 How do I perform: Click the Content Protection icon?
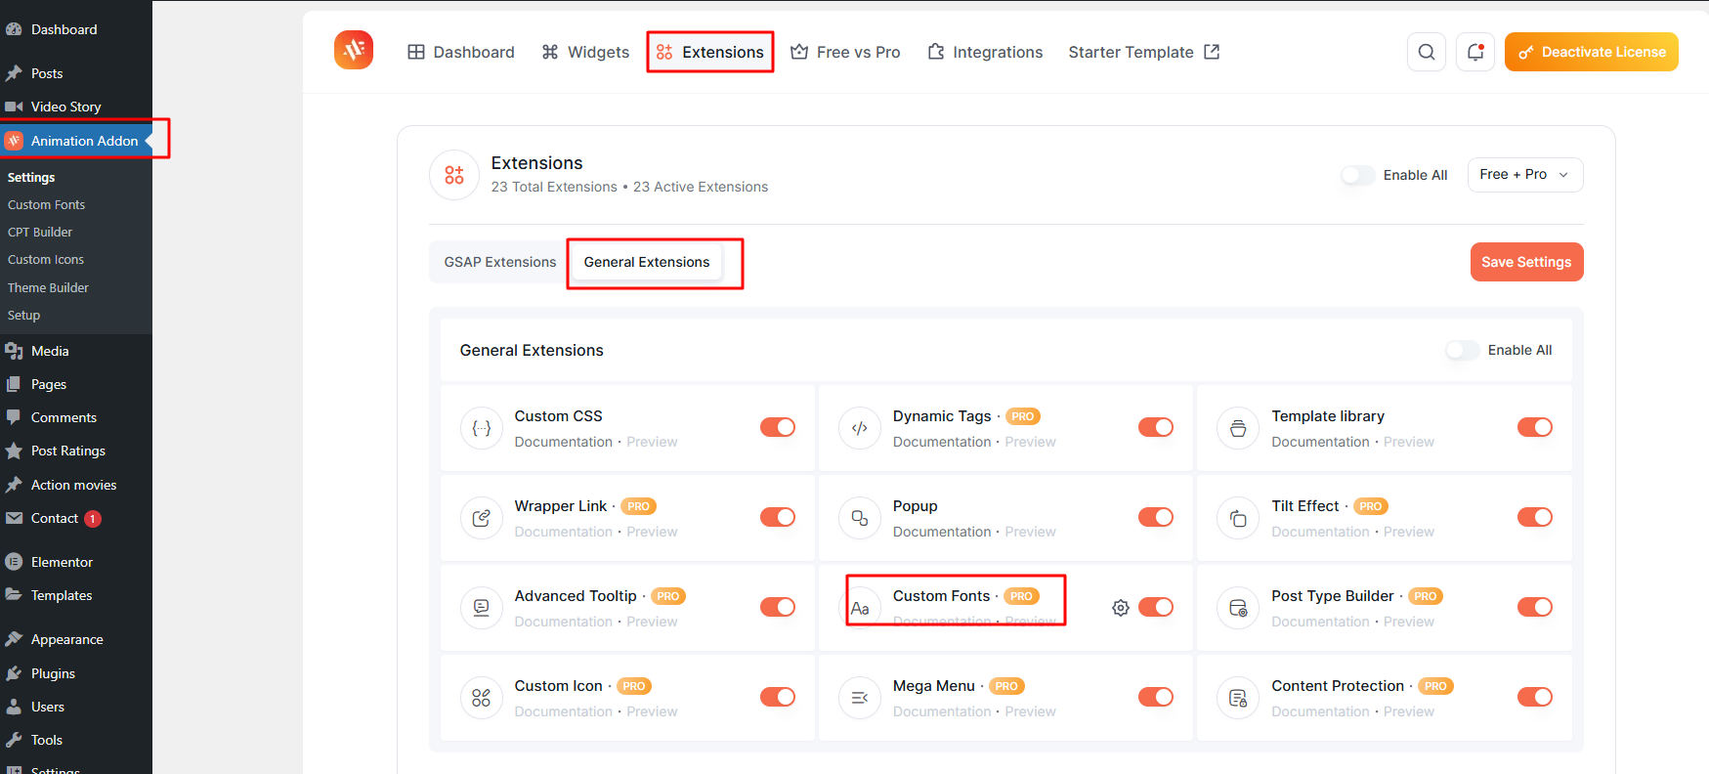(1238, 698)
